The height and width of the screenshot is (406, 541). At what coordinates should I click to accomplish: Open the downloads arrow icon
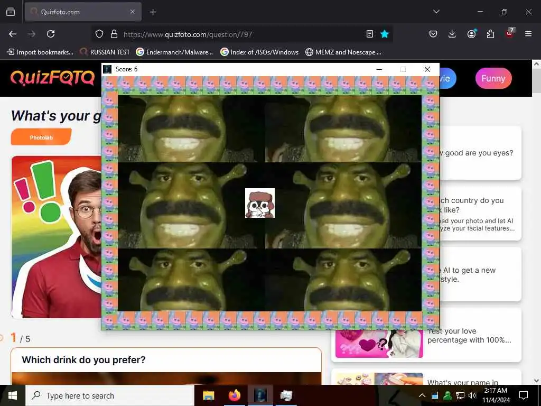tap(452, 34)
